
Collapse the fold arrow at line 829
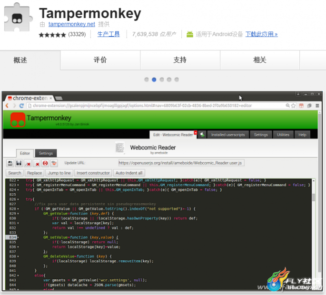click(18, 214)
